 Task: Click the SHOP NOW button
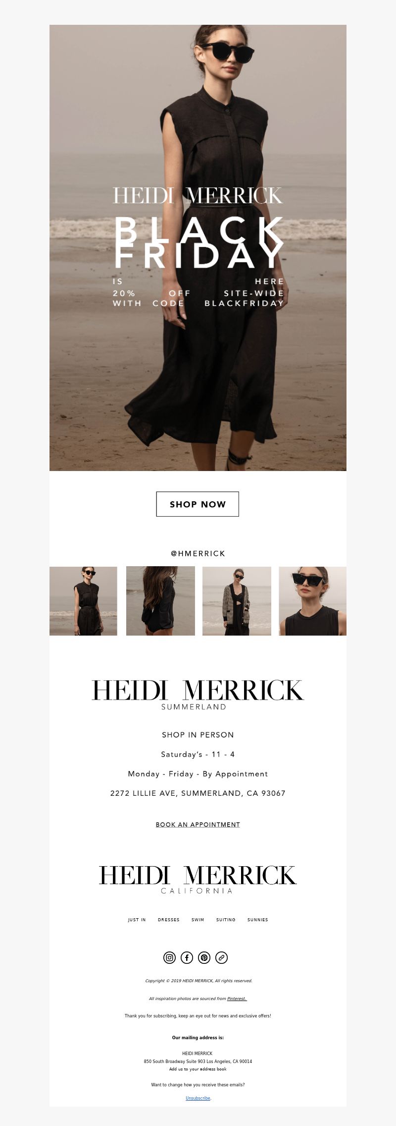click(x=198, y=504)
